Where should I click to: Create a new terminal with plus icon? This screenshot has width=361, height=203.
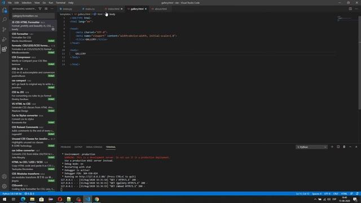click(x=332, y=147)
